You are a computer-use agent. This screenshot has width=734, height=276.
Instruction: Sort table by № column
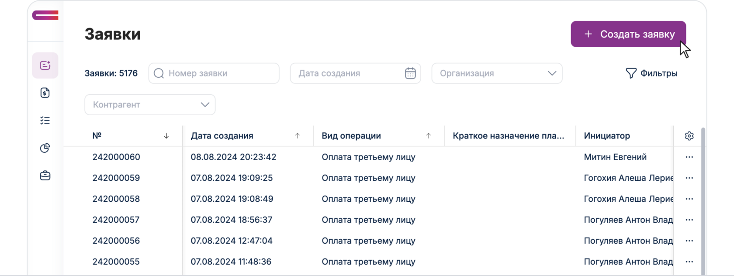coord(166,136)
